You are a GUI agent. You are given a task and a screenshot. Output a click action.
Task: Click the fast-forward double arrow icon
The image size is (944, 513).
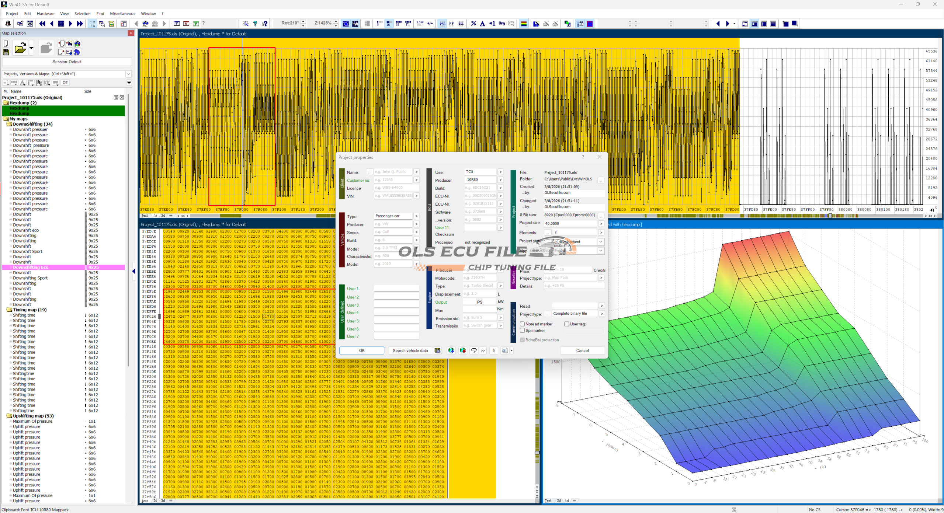pyautogui.click(x=80, y=24)
